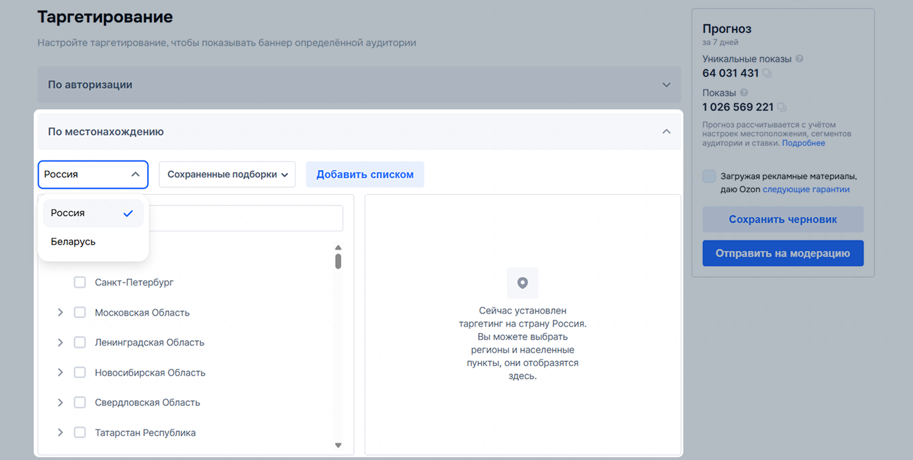This screenshot has height=460, width=913.
Task: Copy the unique impressions value 64 031 431
Action: 767,74
